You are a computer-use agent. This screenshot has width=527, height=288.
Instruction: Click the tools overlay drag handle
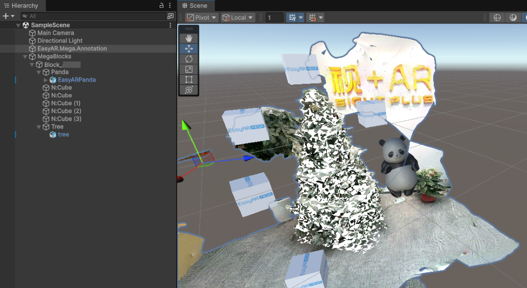pos(189,29)
